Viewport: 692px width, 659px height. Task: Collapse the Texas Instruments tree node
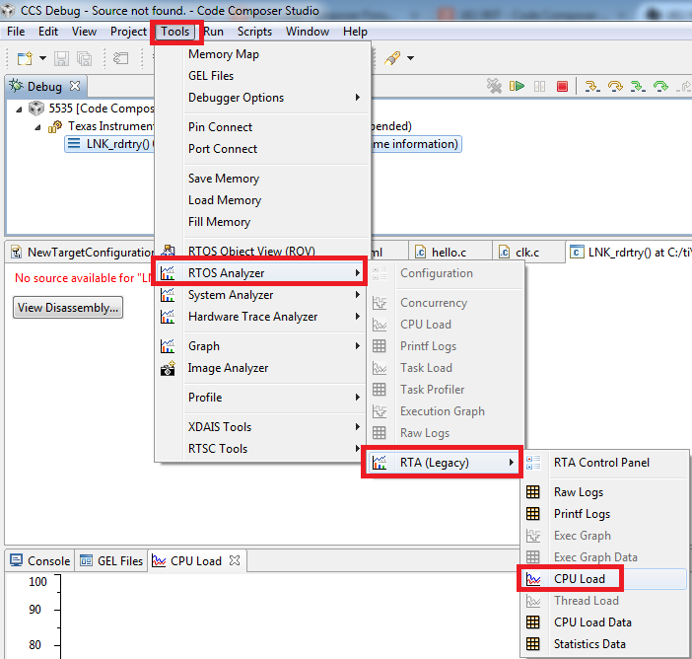click(x=38, y=127)
